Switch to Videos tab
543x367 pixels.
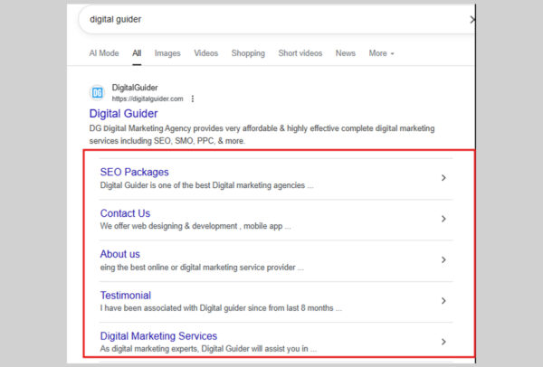tap(206, 53)
